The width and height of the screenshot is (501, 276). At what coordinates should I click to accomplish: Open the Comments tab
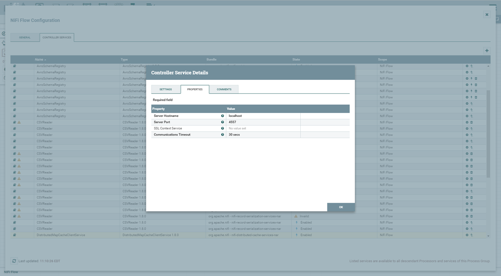pos(224,89)
